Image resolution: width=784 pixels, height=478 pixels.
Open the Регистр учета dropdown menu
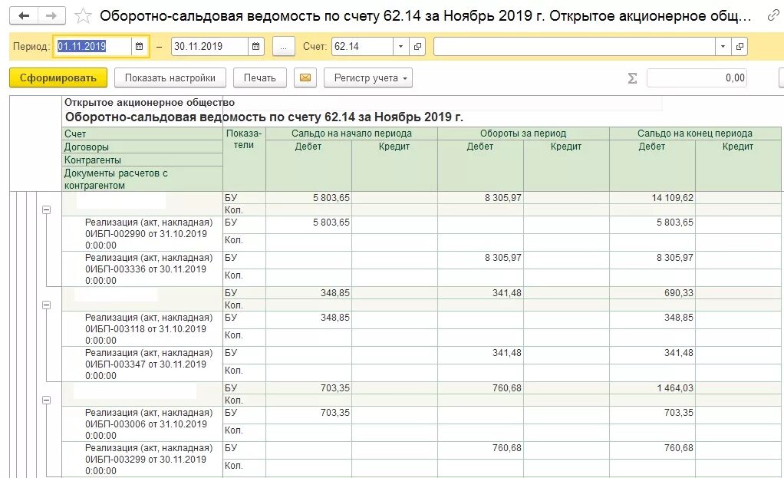point(368,78)
